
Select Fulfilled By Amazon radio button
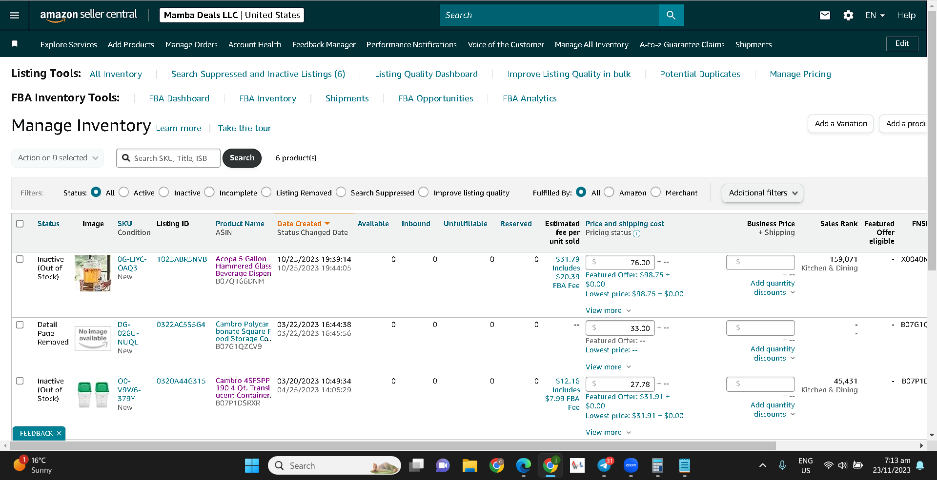point(609,192)
